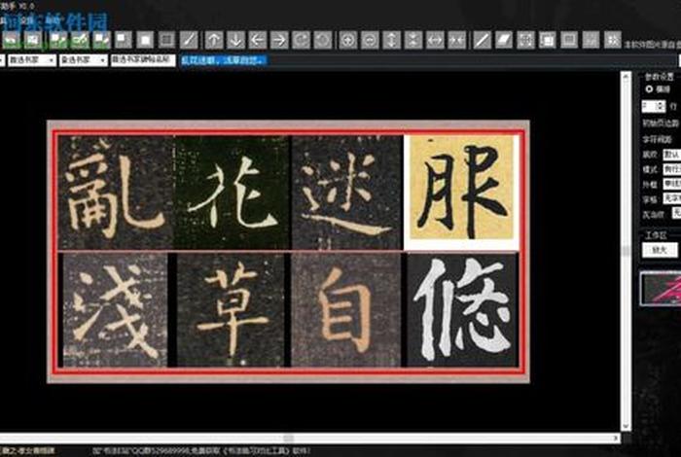Click the slash icon before the up arrow

pyautogui.click(x=189, y=41)
